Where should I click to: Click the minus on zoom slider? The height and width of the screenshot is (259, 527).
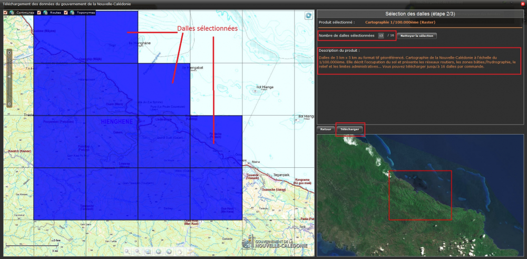9,104
